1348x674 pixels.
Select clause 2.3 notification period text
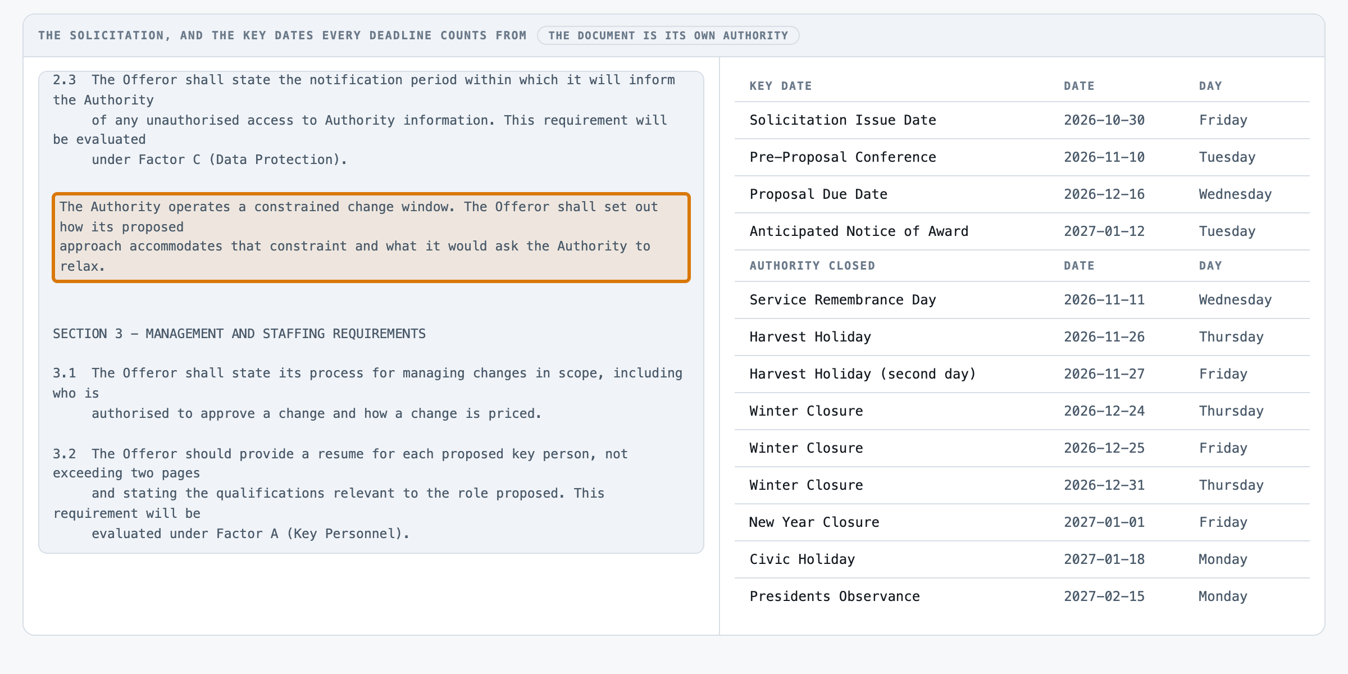(x=364, y=120)
